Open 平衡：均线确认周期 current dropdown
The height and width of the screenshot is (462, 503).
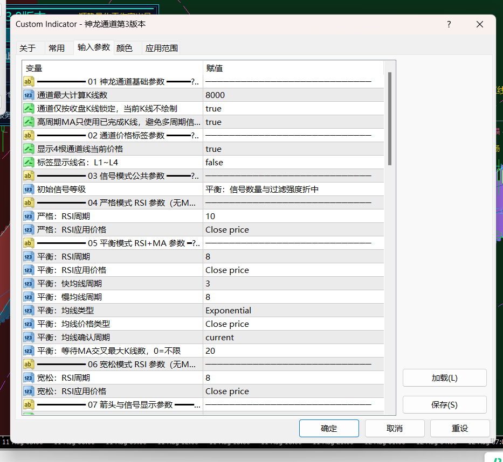click(293, 338)
